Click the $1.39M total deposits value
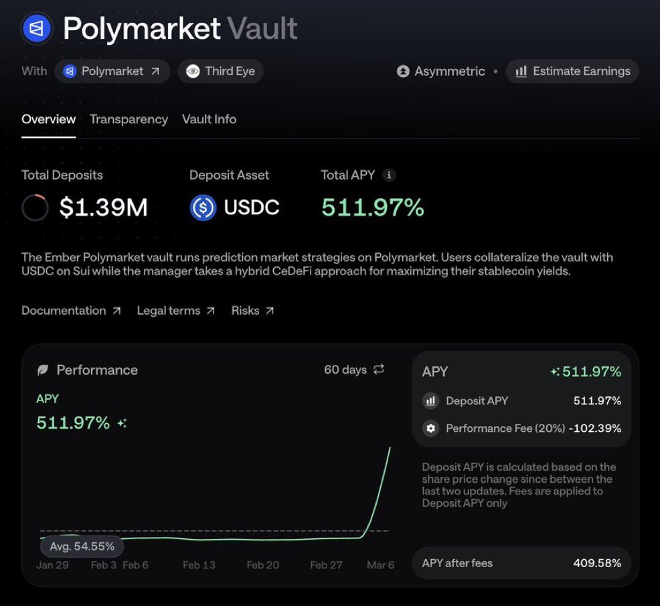Image resolution: width=660 pixels, height=606 pixels. point(104,207)
